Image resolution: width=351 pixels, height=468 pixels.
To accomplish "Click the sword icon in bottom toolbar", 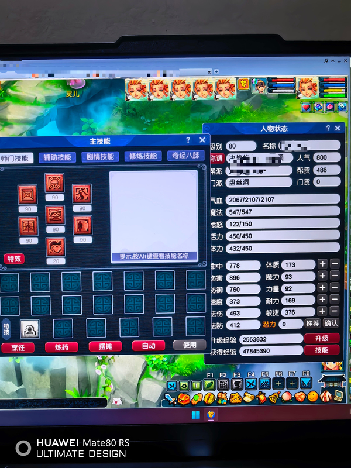I will (x=170, y=398).
